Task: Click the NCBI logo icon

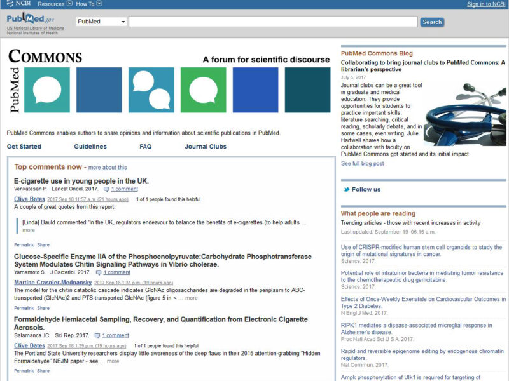Action: point(10,4)
